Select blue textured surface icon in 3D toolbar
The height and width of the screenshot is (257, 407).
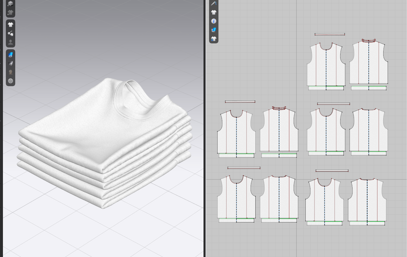point(11,55)
